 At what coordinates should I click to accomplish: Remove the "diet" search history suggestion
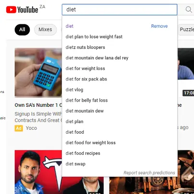point(159,26)
